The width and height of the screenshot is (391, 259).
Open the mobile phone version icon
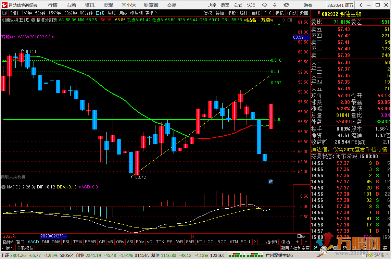[x=274, y=5]
